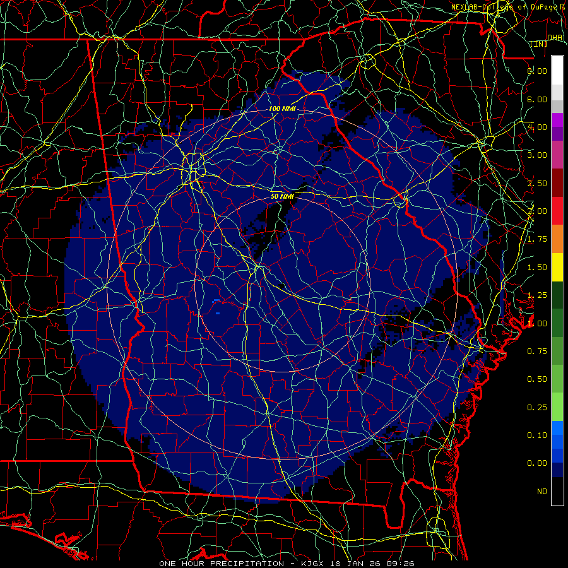This screenshot has width=568, height=568.
Task: Click the "[IN]" units label
Action: (x=539, y=44)
